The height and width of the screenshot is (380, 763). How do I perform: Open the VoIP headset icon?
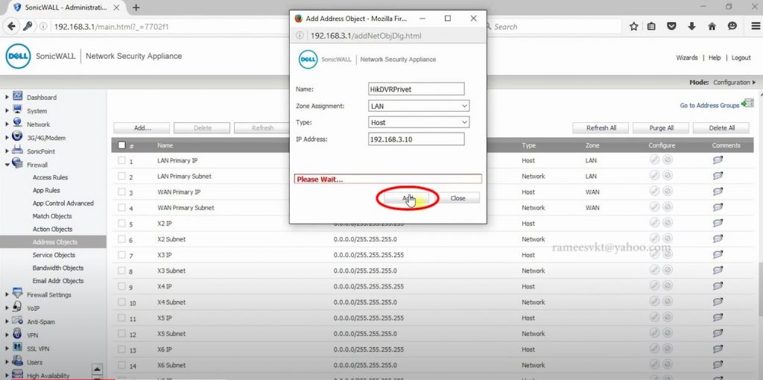click(18, 307)
